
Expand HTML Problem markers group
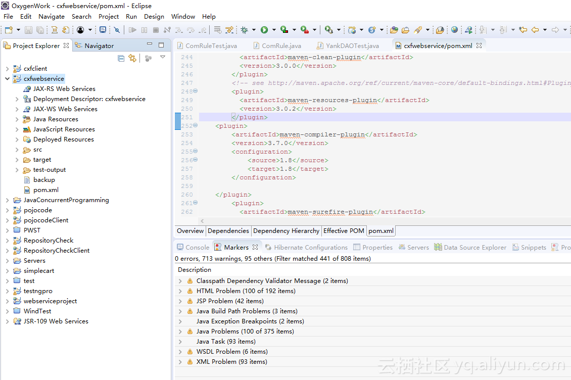coord(180,291)
